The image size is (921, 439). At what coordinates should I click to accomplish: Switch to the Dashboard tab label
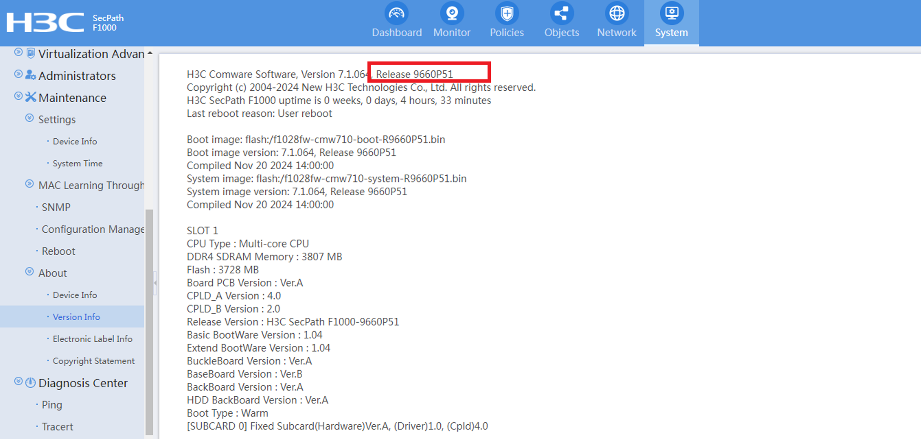click(396, 32)
